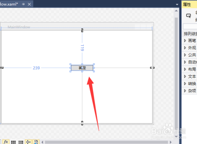The width and height of the screenshot is (197, 144).
Task: Expand the 自动 property category
Action: pyautogui.click(x=185, y=62)
